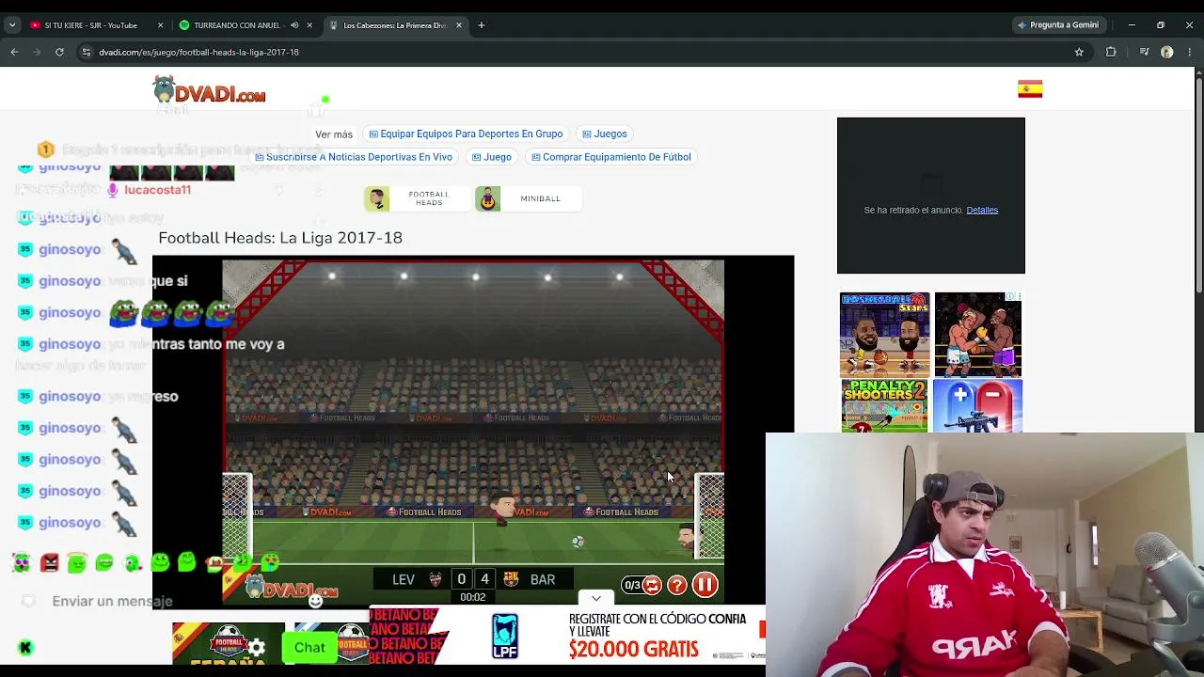Select the angry red face emote
Viewport: 1204px width, 677px height.
50,563
